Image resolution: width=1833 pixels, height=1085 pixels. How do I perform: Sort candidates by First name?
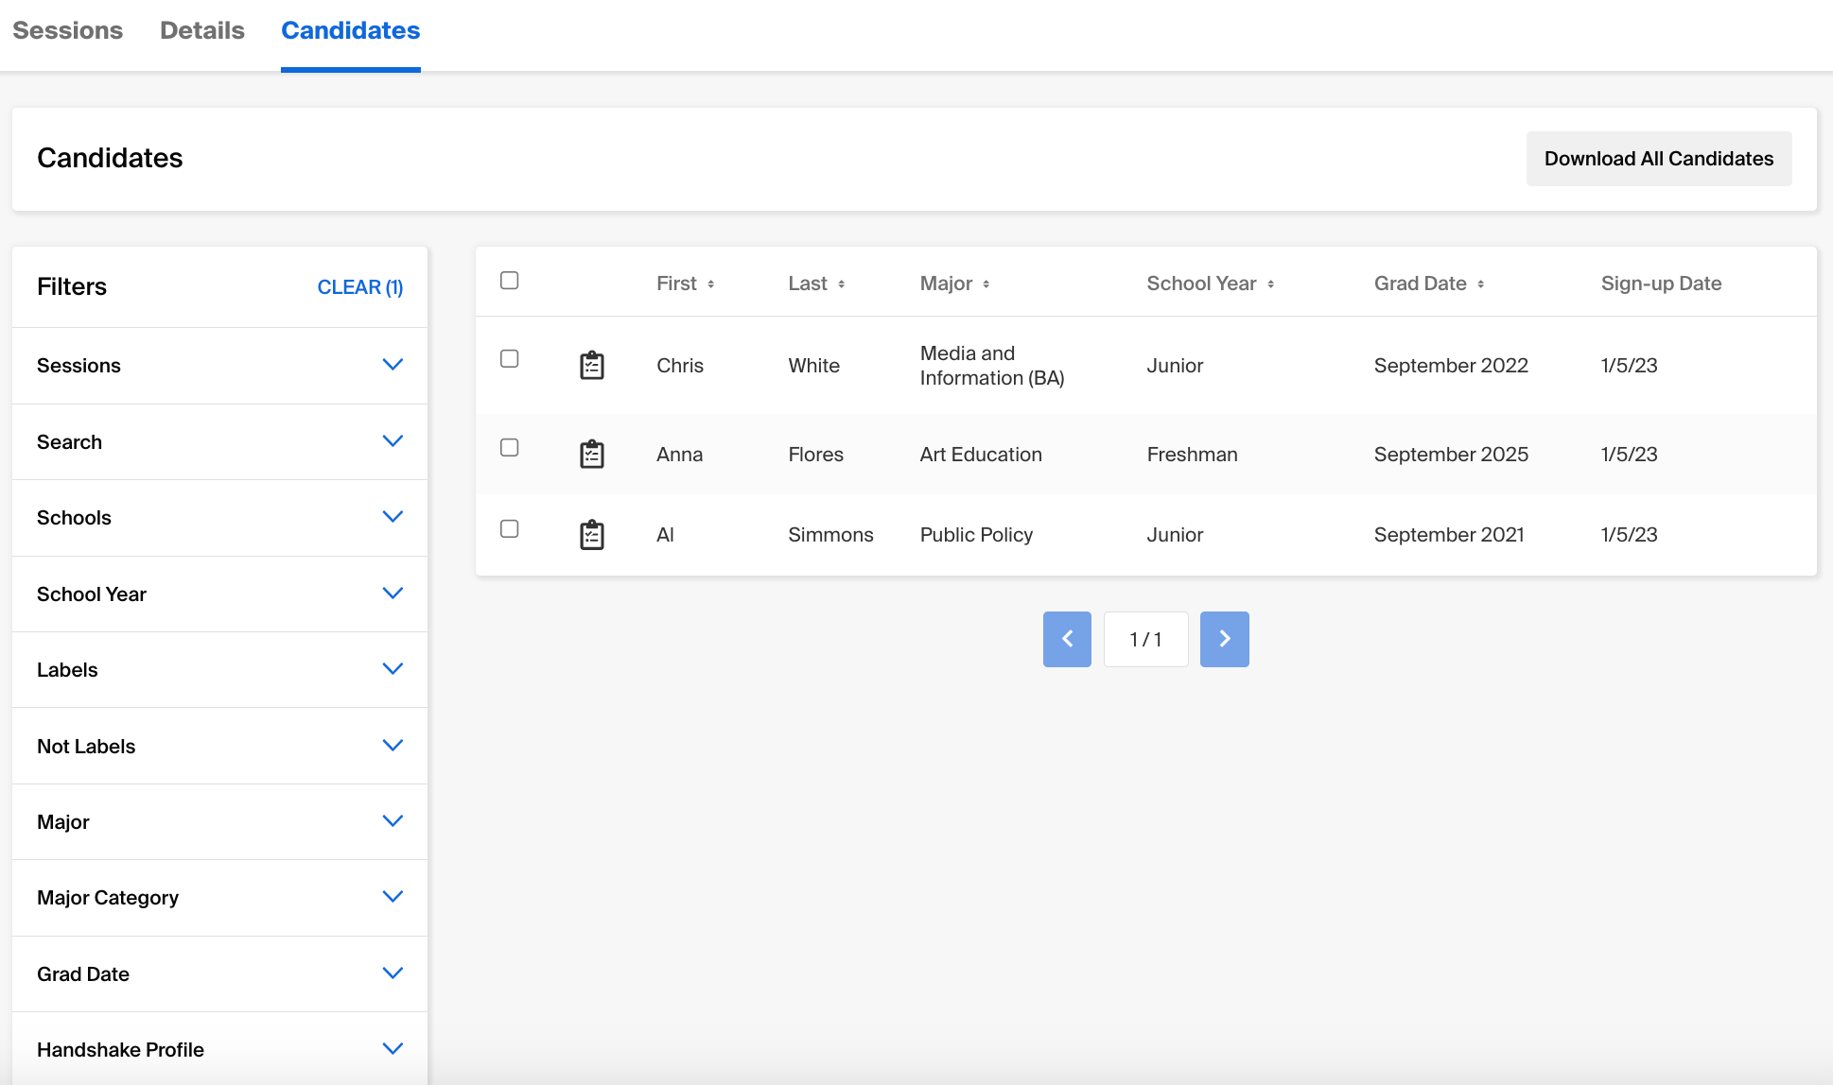pos(685,284)
